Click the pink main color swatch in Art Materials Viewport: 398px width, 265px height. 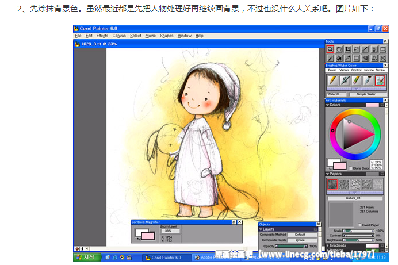(340, 166)
